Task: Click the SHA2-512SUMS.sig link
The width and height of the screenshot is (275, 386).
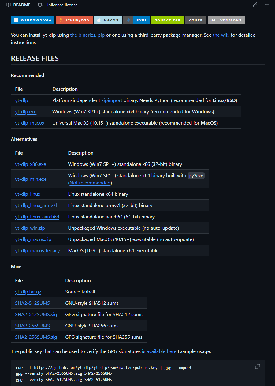Action: pos(36,314)
